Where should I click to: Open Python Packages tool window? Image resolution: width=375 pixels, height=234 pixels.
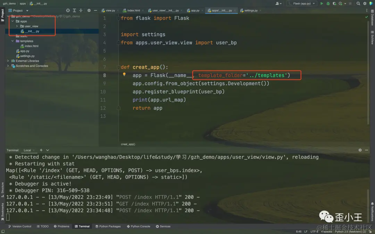click(108, 226)
